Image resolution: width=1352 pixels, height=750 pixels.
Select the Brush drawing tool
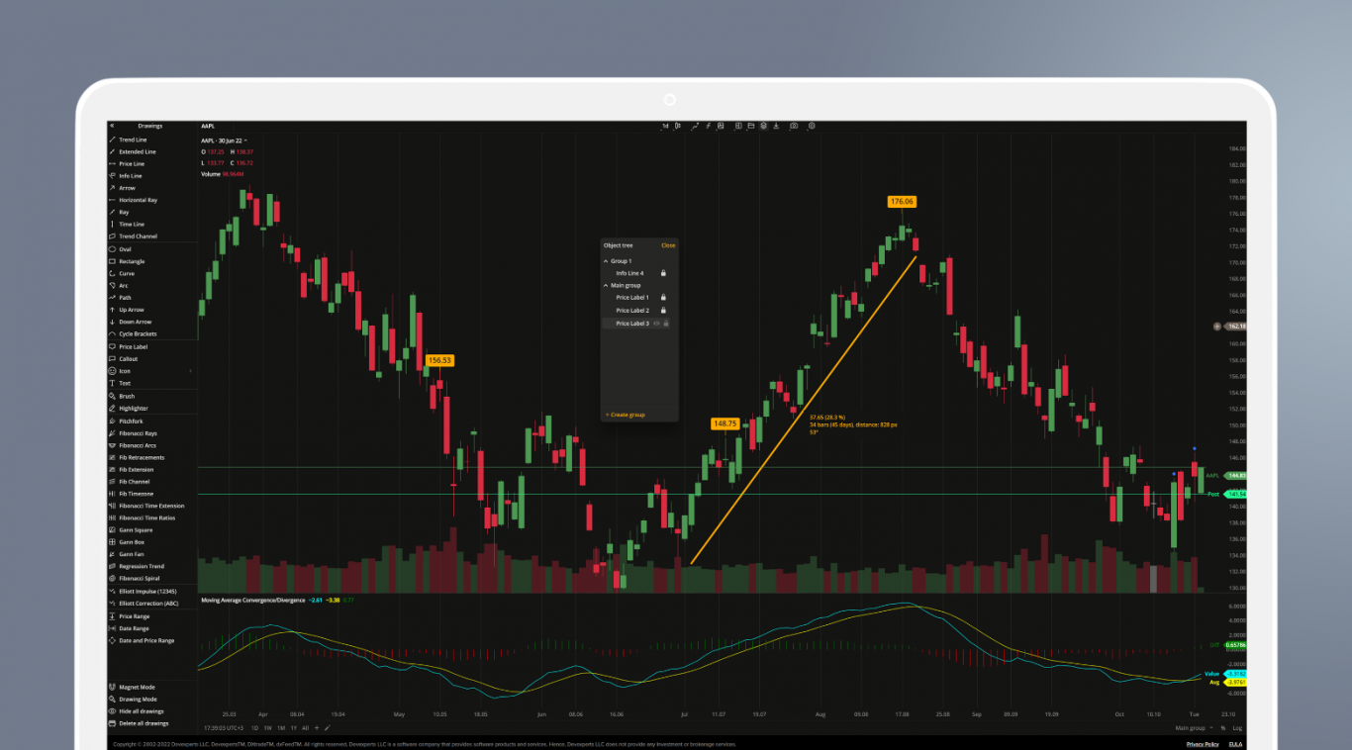pos(127,396)
